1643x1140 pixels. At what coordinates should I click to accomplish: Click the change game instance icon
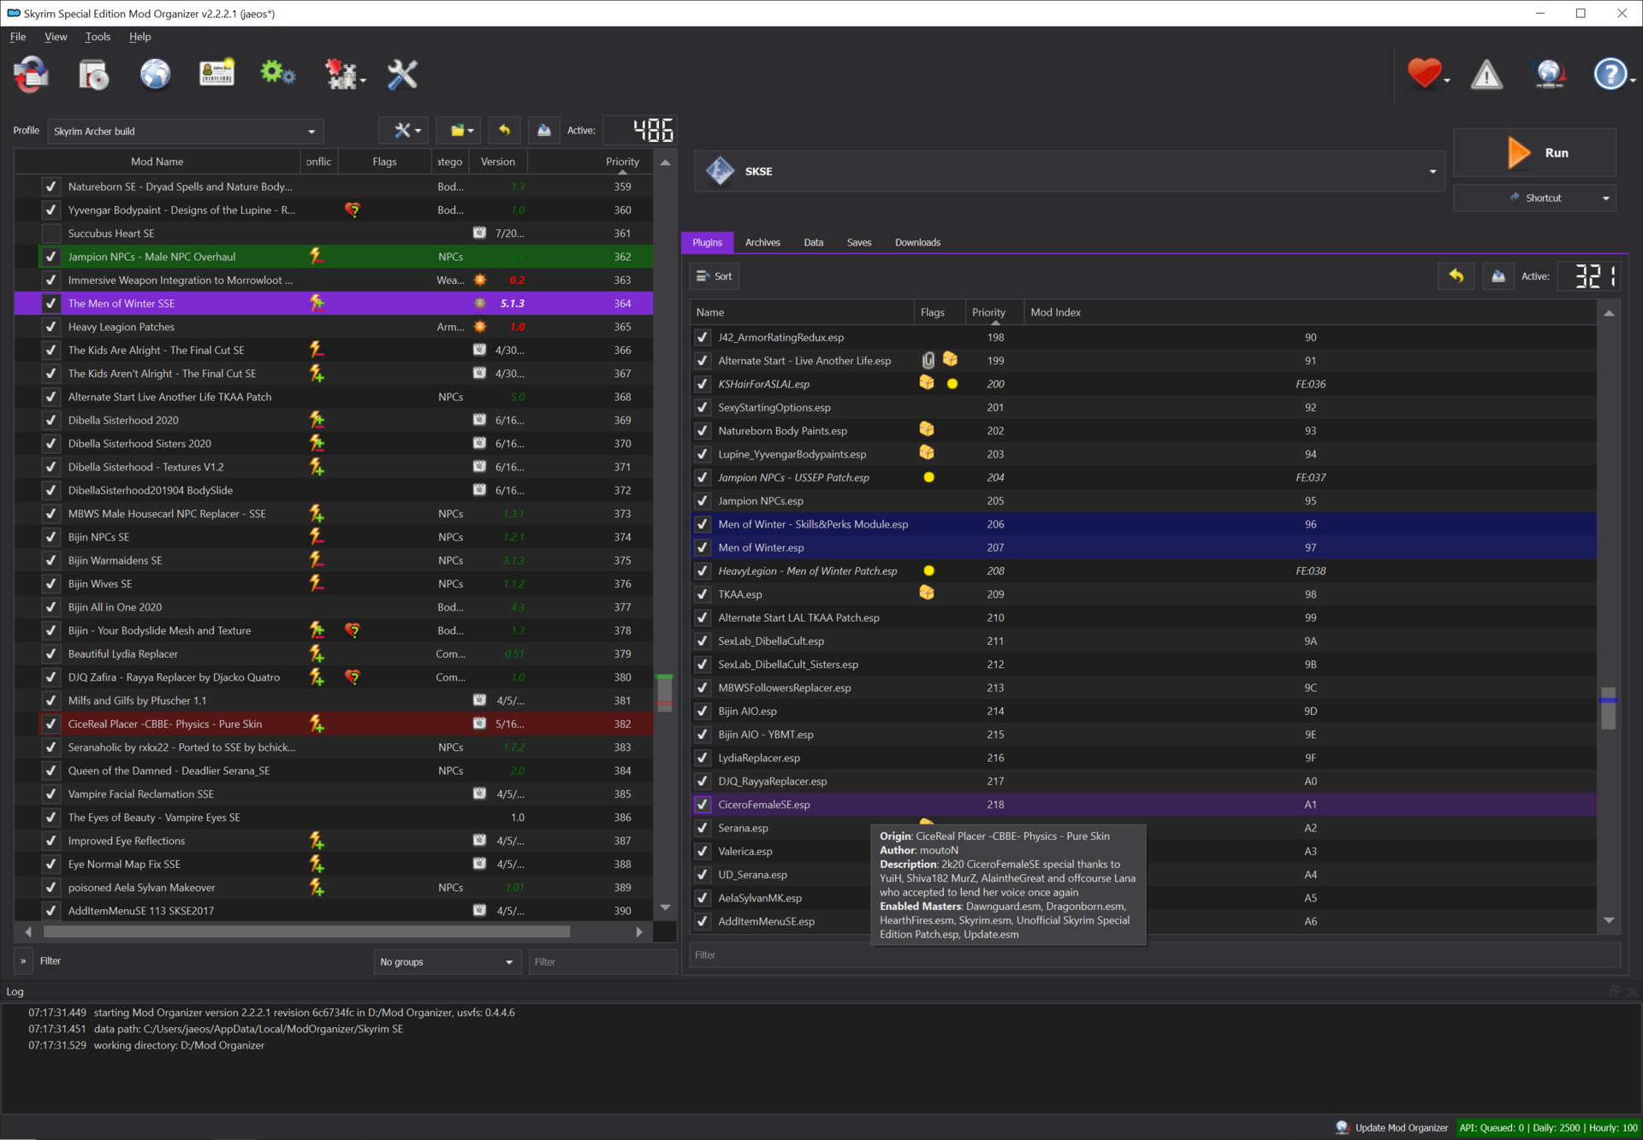[x=32, y=74]
